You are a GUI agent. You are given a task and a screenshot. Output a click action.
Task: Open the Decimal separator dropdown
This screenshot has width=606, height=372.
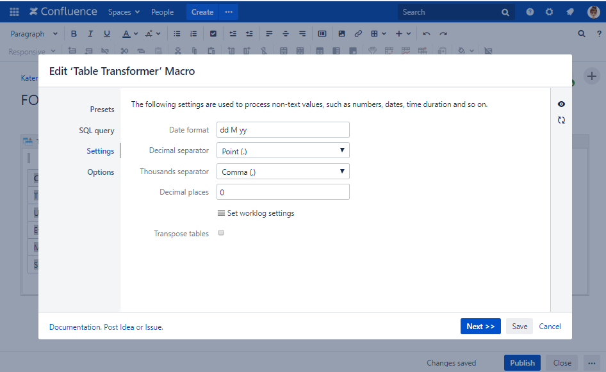(283, 150)
